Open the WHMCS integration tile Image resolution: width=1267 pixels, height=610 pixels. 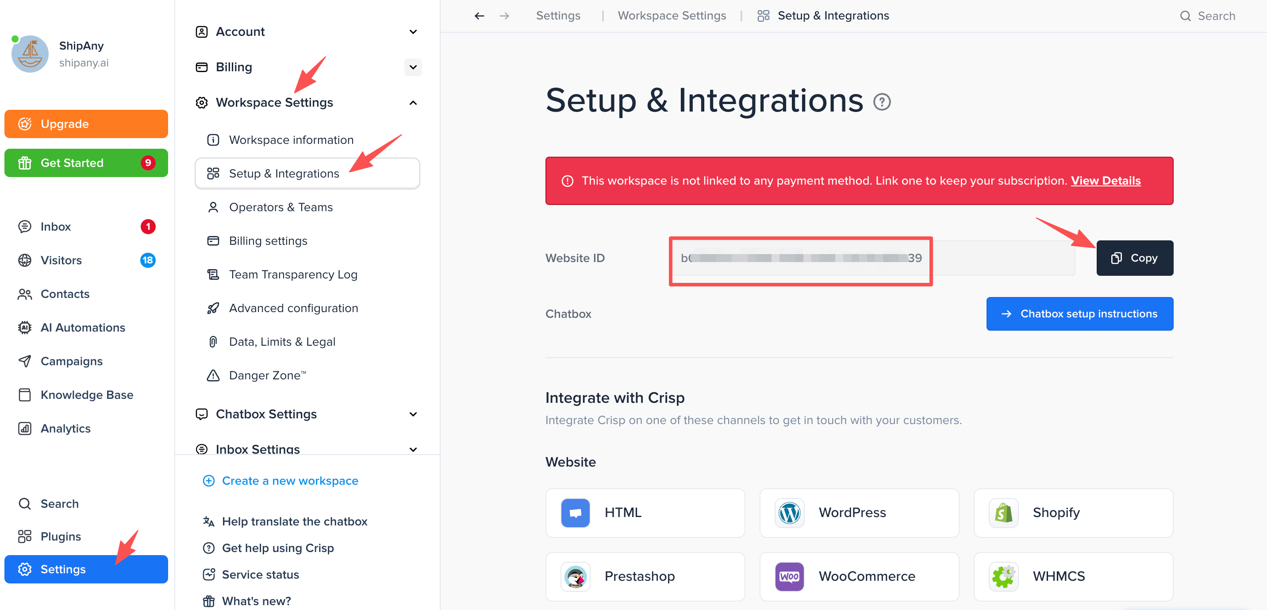coord(1073,576)
